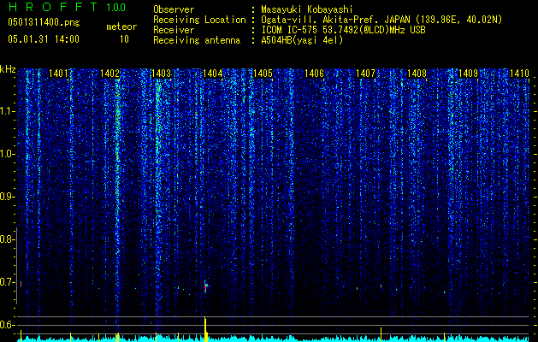Image resolution: width=538 pixels, height=342 pixels.
Task: Click the Ogata-vill. Akita-Pref. JAPAN location text
Action: [381, 20]
